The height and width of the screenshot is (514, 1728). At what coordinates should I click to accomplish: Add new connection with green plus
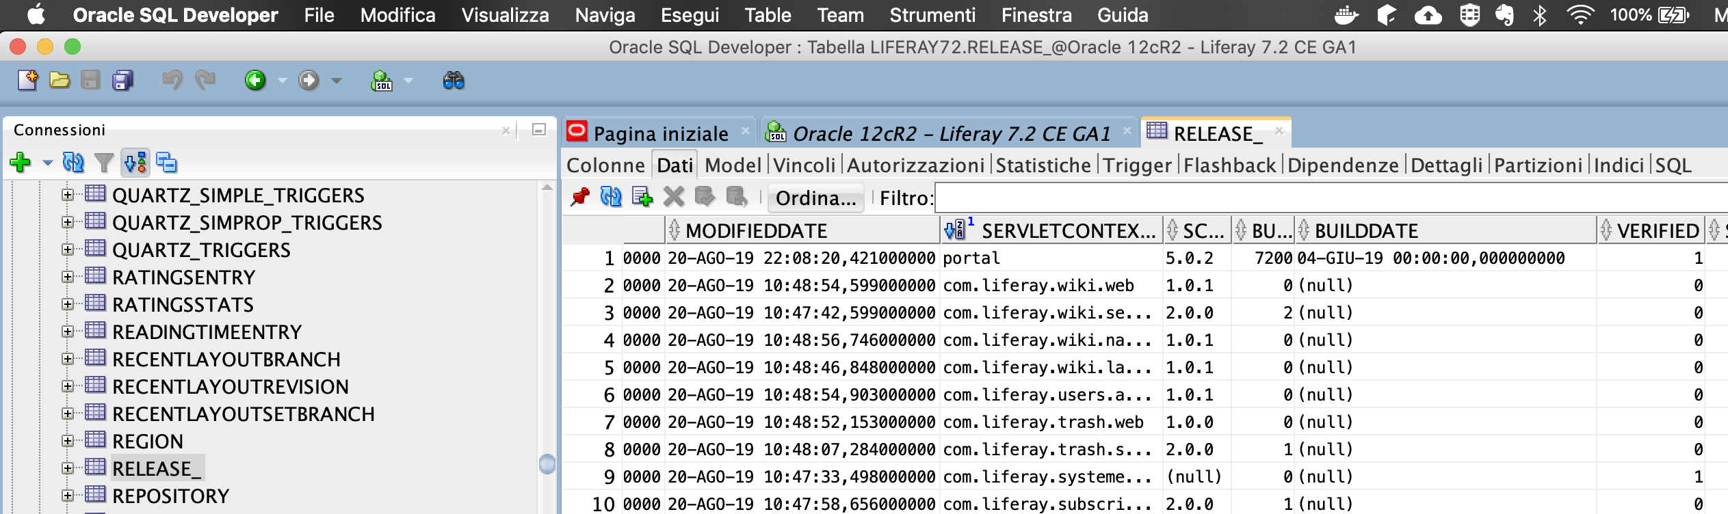tap(21, 163)
